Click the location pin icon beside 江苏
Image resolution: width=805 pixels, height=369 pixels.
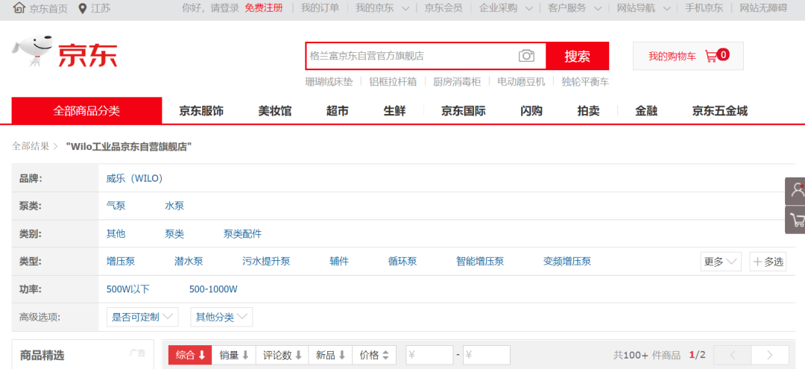(82, 8)
